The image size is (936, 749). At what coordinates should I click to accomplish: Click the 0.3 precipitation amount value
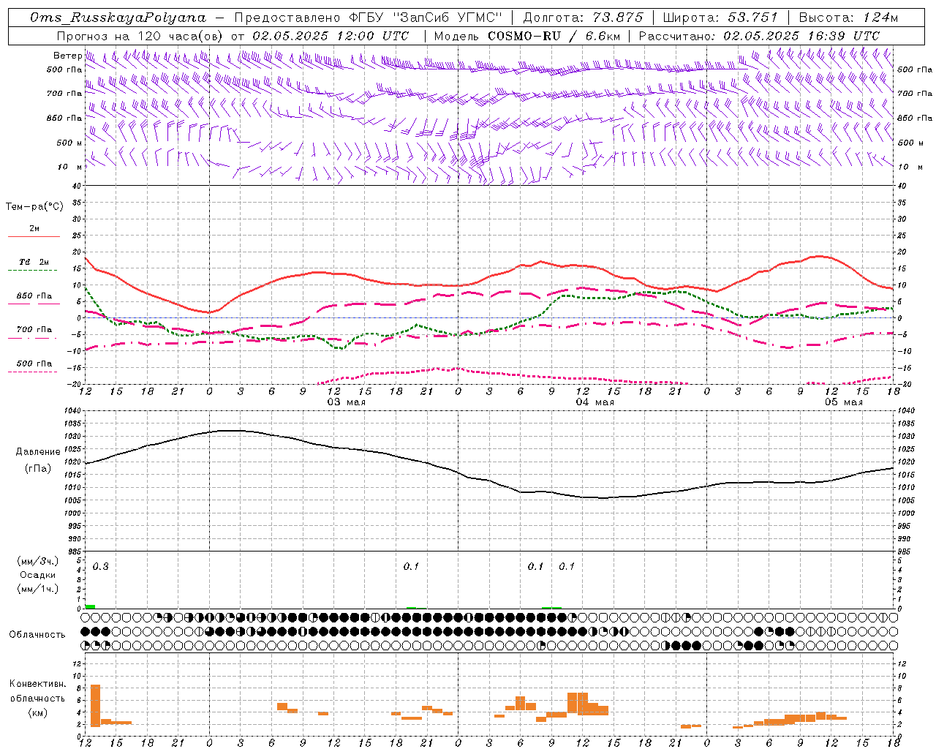click(x=100, y=566)
